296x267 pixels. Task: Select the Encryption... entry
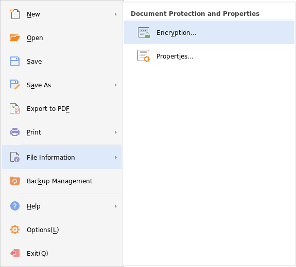[x=209, y=32]
